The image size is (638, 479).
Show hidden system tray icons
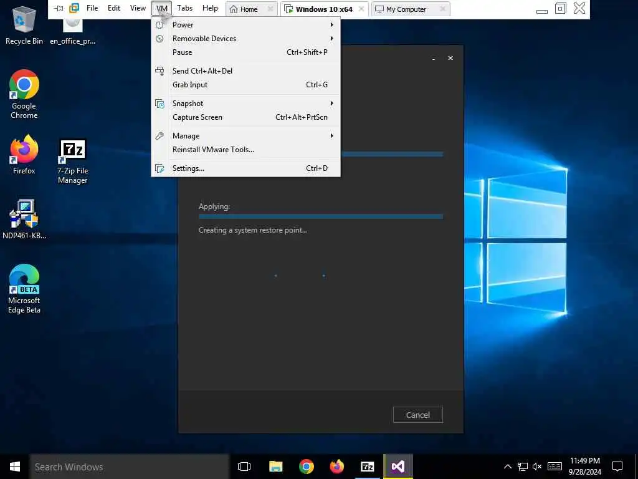point(508,467)
